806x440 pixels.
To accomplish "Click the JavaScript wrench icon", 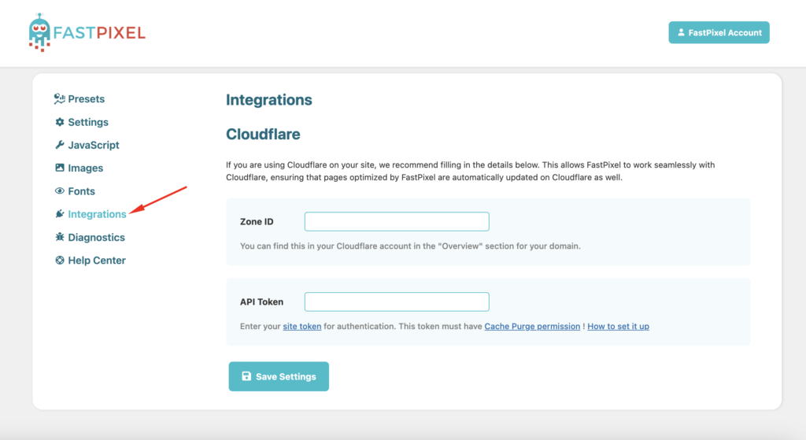I will point(60,145).
